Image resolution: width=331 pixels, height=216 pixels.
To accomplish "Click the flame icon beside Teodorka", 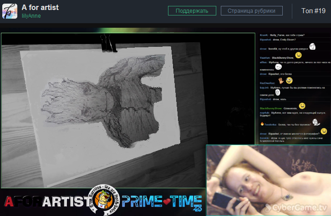I will coord(262,124).
